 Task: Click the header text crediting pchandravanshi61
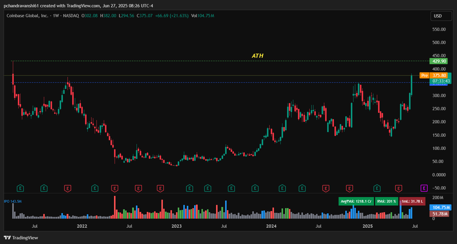(x=78, y=6)
